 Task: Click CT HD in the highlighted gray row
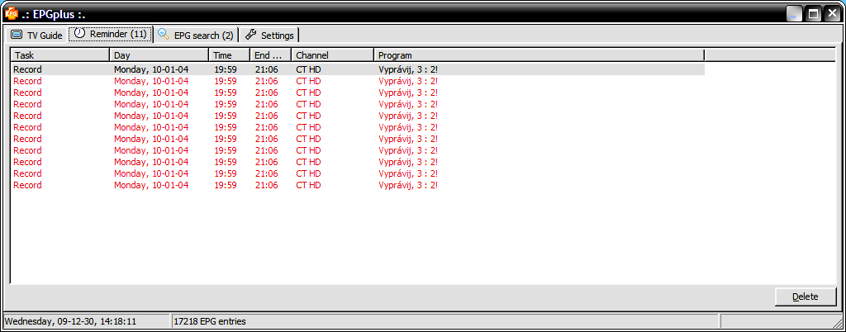point(308,69)
